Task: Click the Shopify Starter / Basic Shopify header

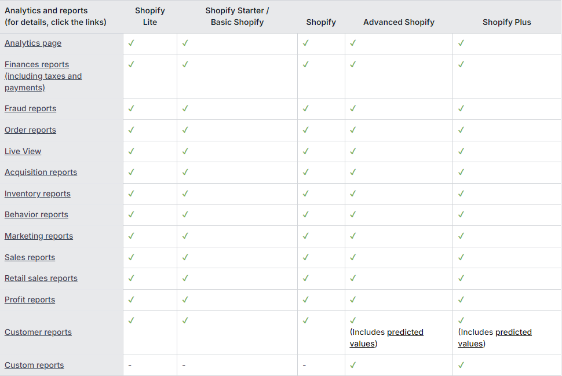Action: tap(238, 16)
